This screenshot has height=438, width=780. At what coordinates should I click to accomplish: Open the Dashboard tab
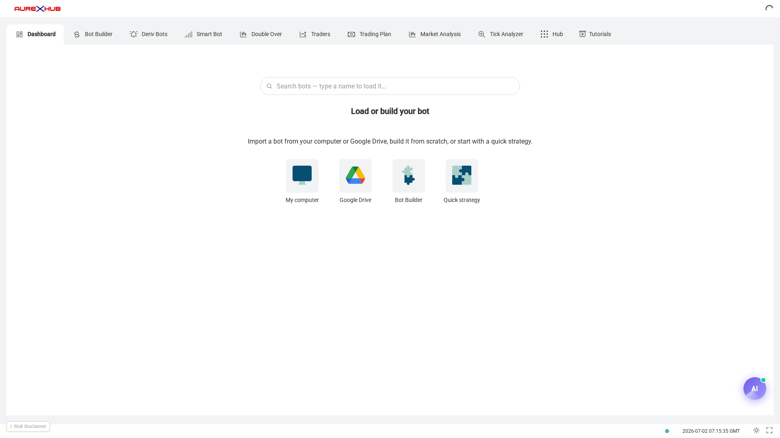35,34
